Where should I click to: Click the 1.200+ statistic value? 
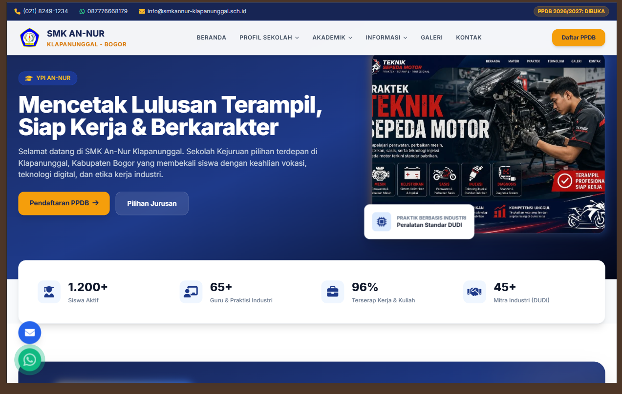point(88,287)
